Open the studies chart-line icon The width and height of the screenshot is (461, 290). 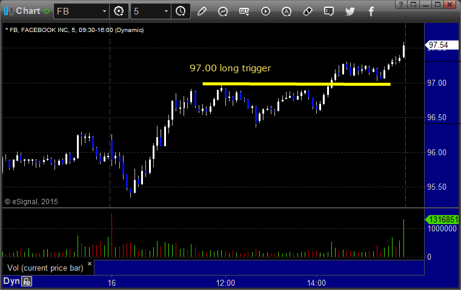(223, 11)
